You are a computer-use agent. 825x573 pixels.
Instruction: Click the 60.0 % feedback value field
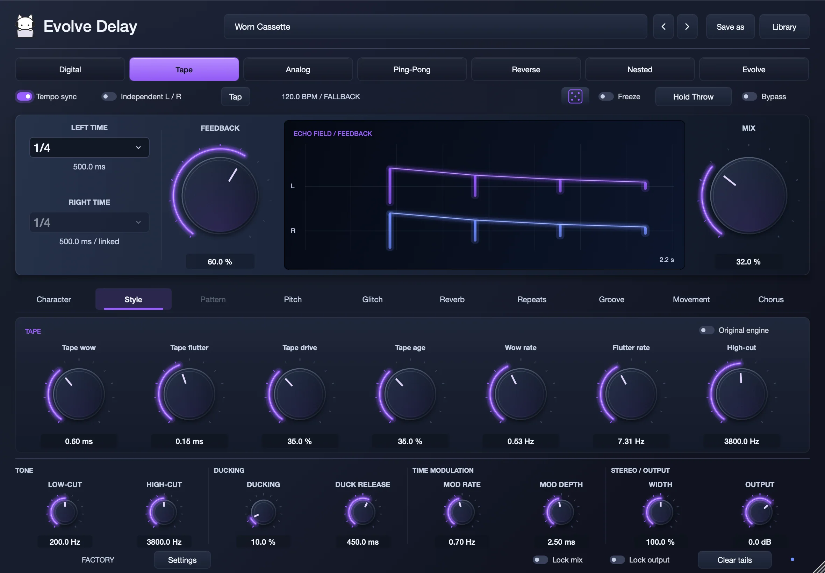220,261
